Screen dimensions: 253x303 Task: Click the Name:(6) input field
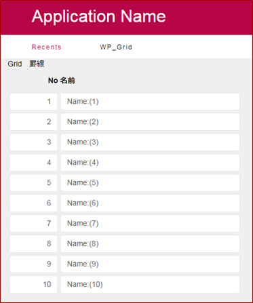click(150, 203)
